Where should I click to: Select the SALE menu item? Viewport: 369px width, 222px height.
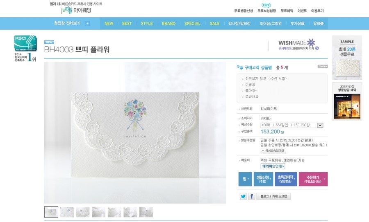coord(214,23)
